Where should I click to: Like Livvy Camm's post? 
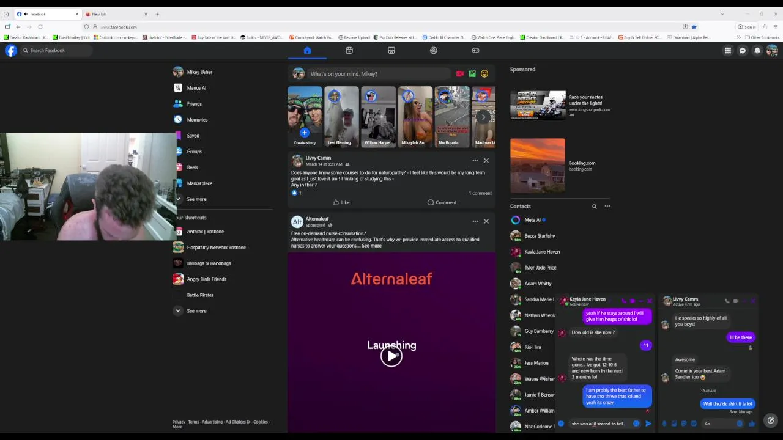tap(341, 202)
